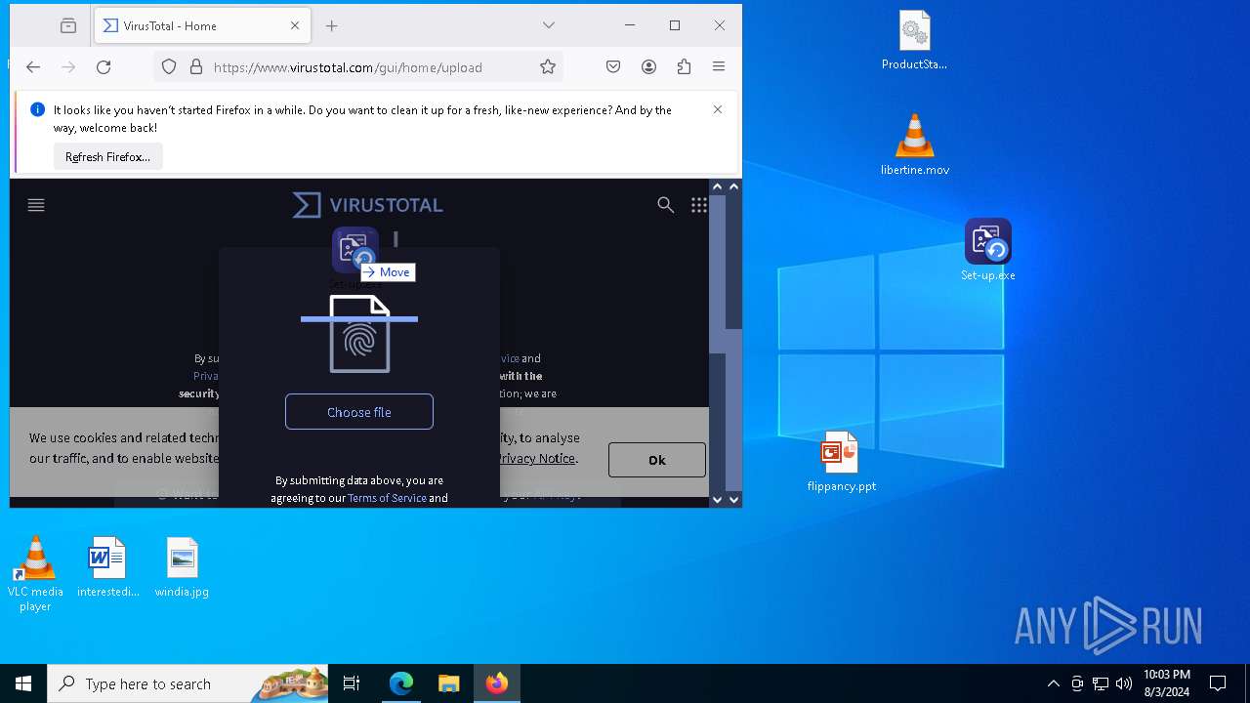Open clock showing 10:03 PM
Image resolution: width=1250 pixels, height=703 pixels.
(x=1166, y=683)
